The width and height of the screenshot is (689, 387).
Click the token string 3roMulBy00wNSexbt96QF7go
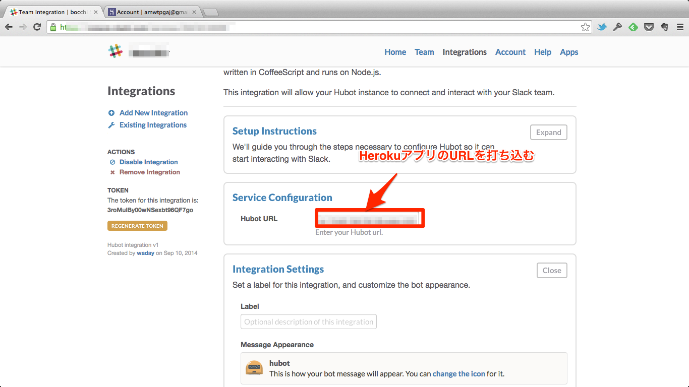coord(150,210)
